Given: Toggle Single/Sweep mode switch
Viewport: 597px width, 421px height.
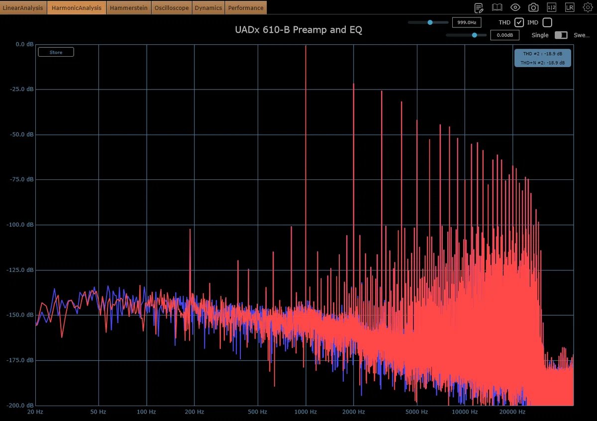Looking at the screenshot, I should 561,35.
